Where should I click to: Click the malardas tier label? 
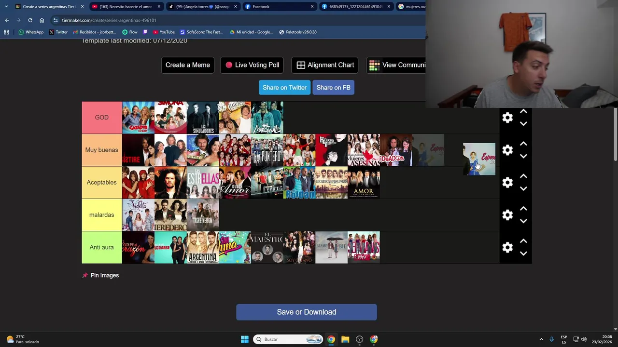(101, 215)
